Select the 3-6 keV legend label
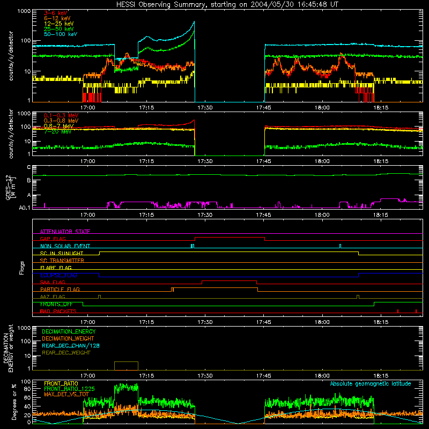 [x=56, y=13]
